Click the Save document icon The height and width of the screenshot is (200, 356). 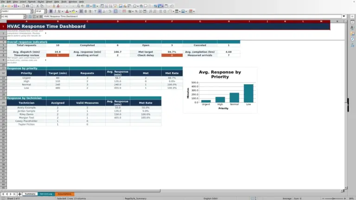15,6
